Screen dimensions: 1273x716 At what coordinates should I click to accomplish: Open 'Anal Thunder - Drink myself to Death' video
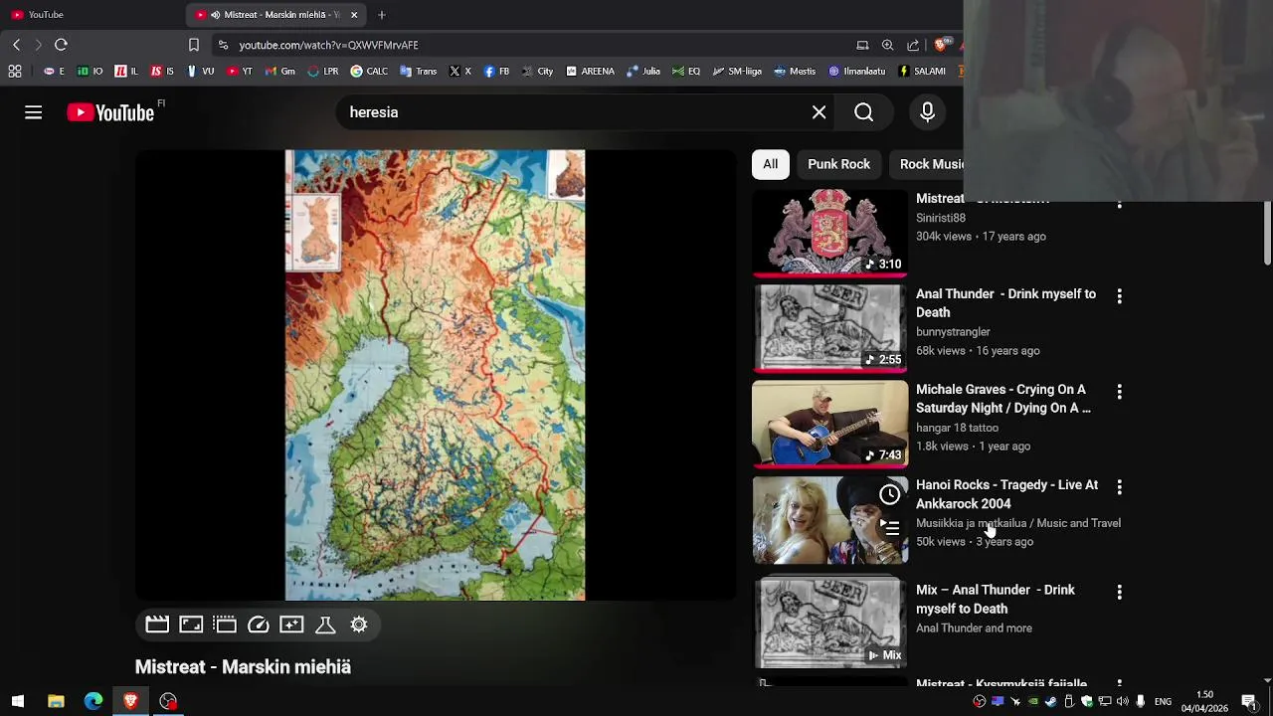[1005, 303]
